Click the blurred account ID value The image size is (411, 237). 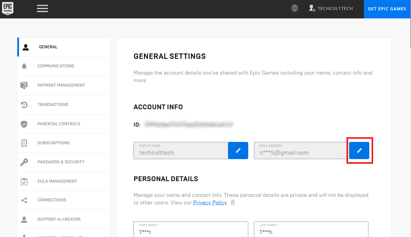[189, 124]
